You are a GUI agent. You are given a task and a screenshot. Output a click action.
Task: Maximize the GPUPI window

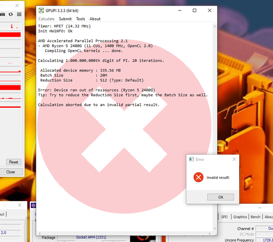pyautogui.click(x=195, y=10)
